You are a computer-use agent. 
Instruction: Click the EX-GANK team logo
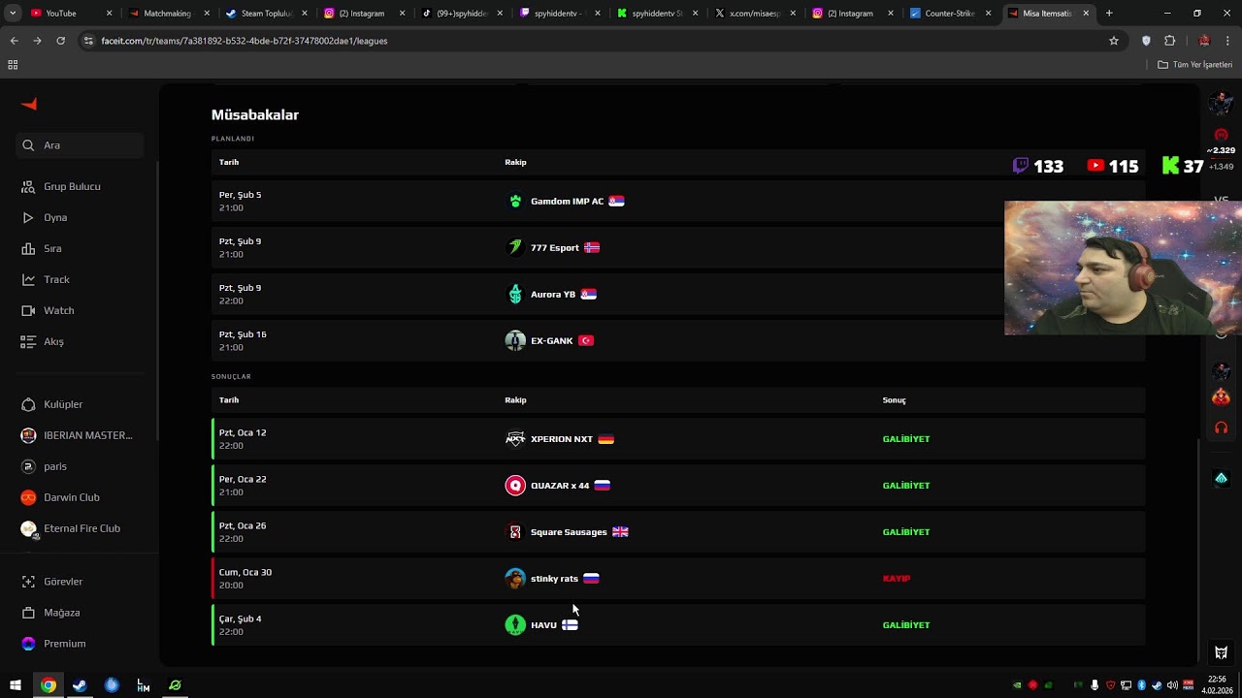click(x=515, y=341)
